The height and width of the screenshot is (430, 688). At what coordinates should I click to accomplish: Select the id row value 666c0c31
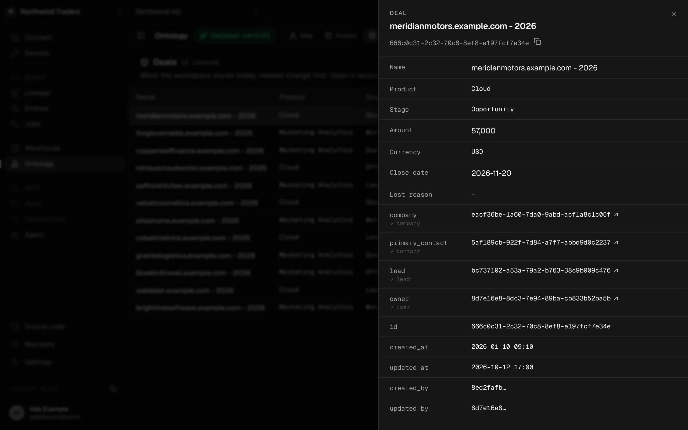541,327
